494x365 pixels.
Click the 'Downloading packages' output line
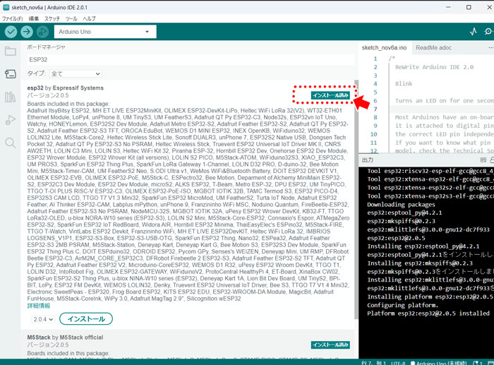tap(401, 204)
